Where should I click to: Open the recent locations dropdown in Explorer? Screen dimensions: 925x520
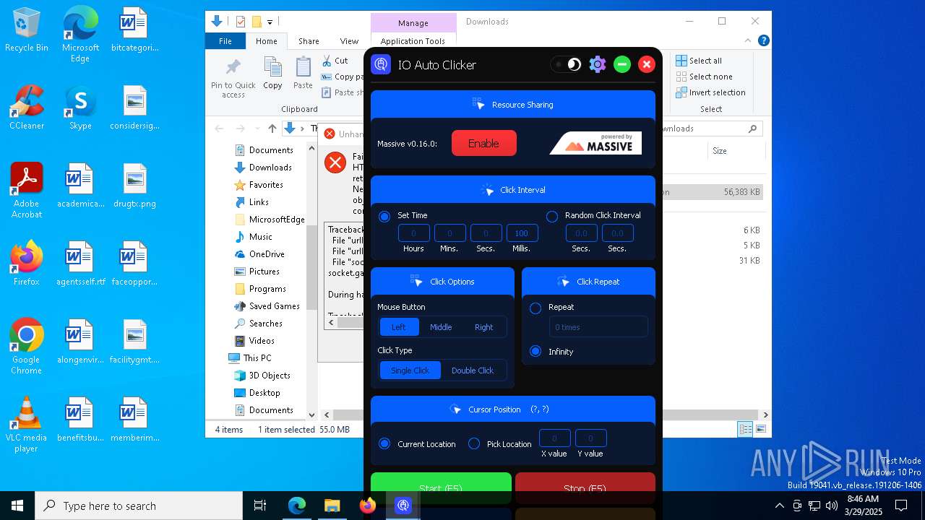257,129
